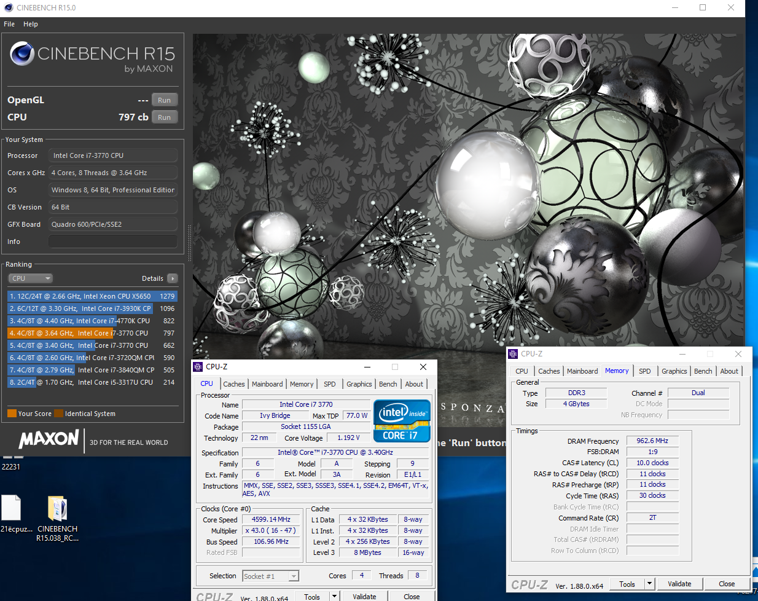The width and height of the screenshot is (758, 601).
Task: Open the Socket #1 selection dropdown
Action: click(x=270, y=576)
